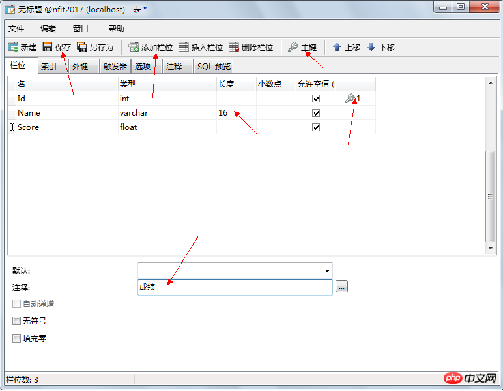The width and height of the screenshot is (503, 391).
Task: Move field up with 上移 arrow
Action: (x=337, y=47)
